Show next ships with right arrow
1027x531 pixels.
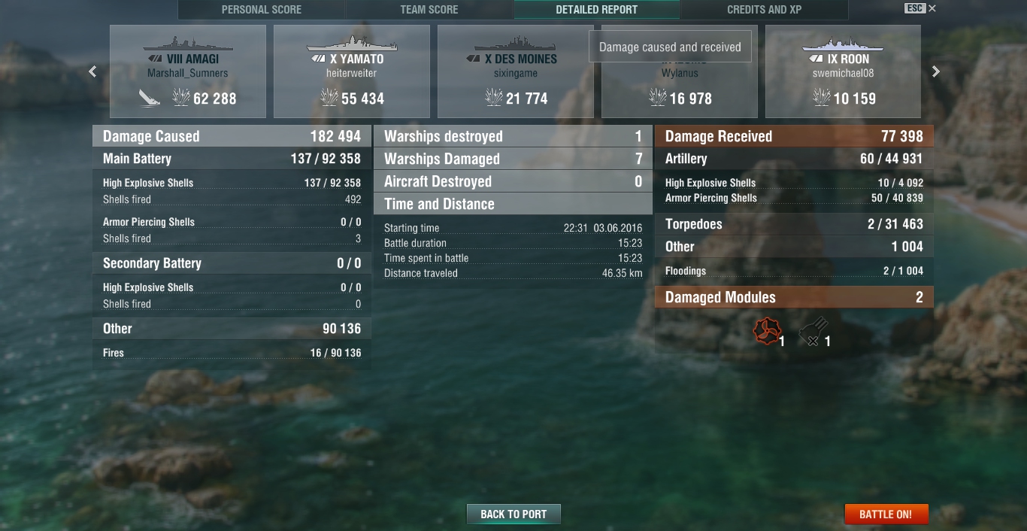(x=936, y=71)
